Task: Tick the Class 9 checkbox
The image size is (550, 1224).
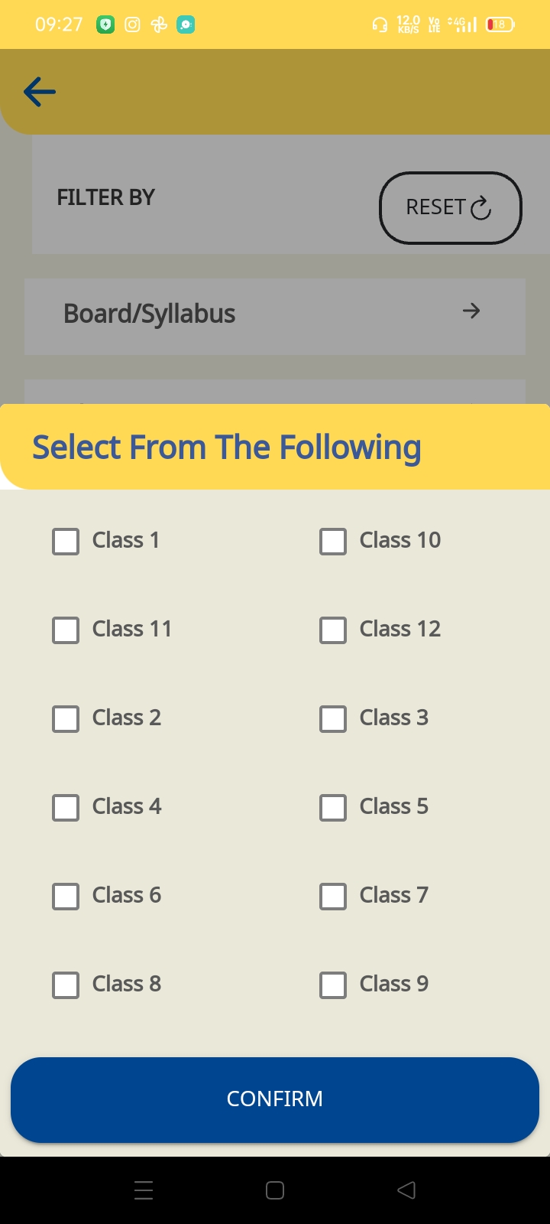Action: [333, 985]
